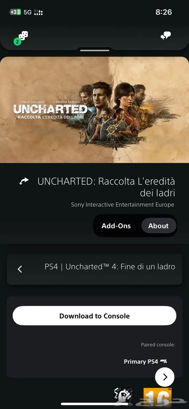Tap the drag handle below top bar

(x=94, y=50)
